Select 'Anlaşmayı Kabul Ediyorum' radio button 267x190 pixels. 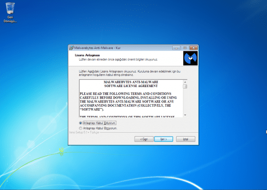(80, 123)
